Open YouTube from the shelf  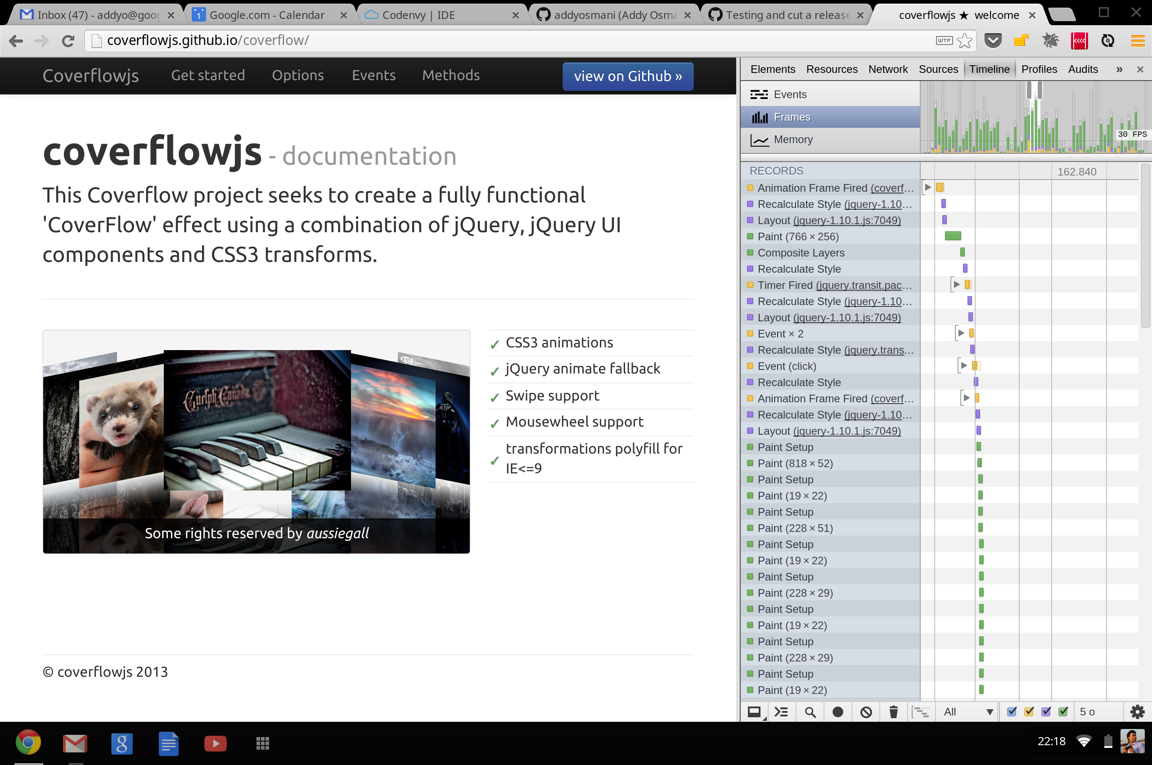215,743
